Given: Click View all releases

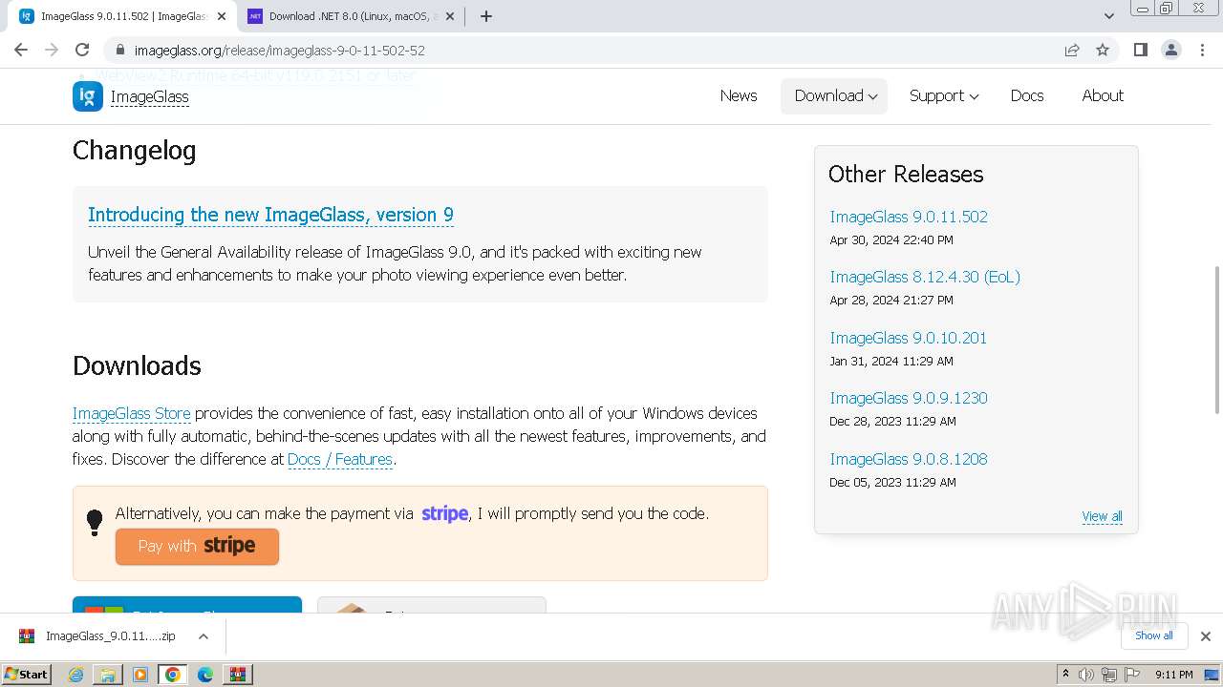Looking at the screenshot, I should (1102, 516).
